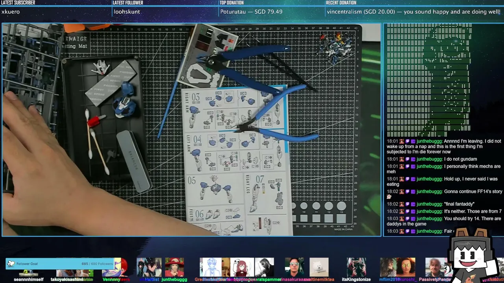Click the chat message "I personally think mechs are meh"
The width and height of the screenshot is (504, 283).
click(444, 169)
